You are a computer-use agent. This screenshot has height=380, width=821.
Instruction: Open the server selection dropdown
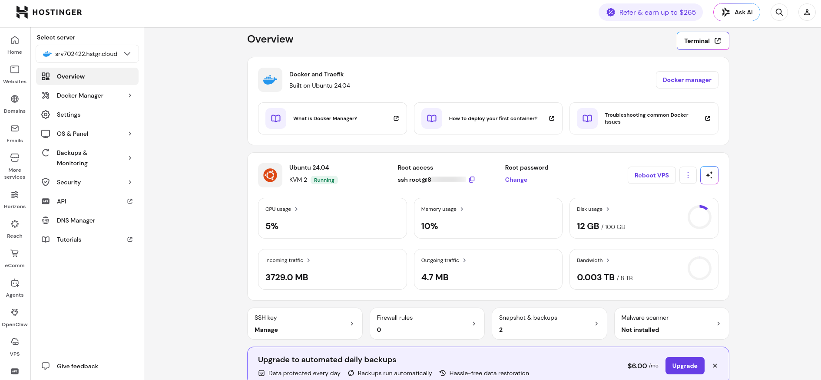pos(87,54)
